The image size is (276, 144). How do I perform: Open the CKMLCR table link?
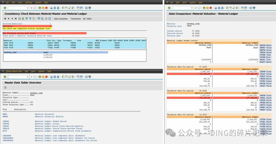tap(6, 129)
